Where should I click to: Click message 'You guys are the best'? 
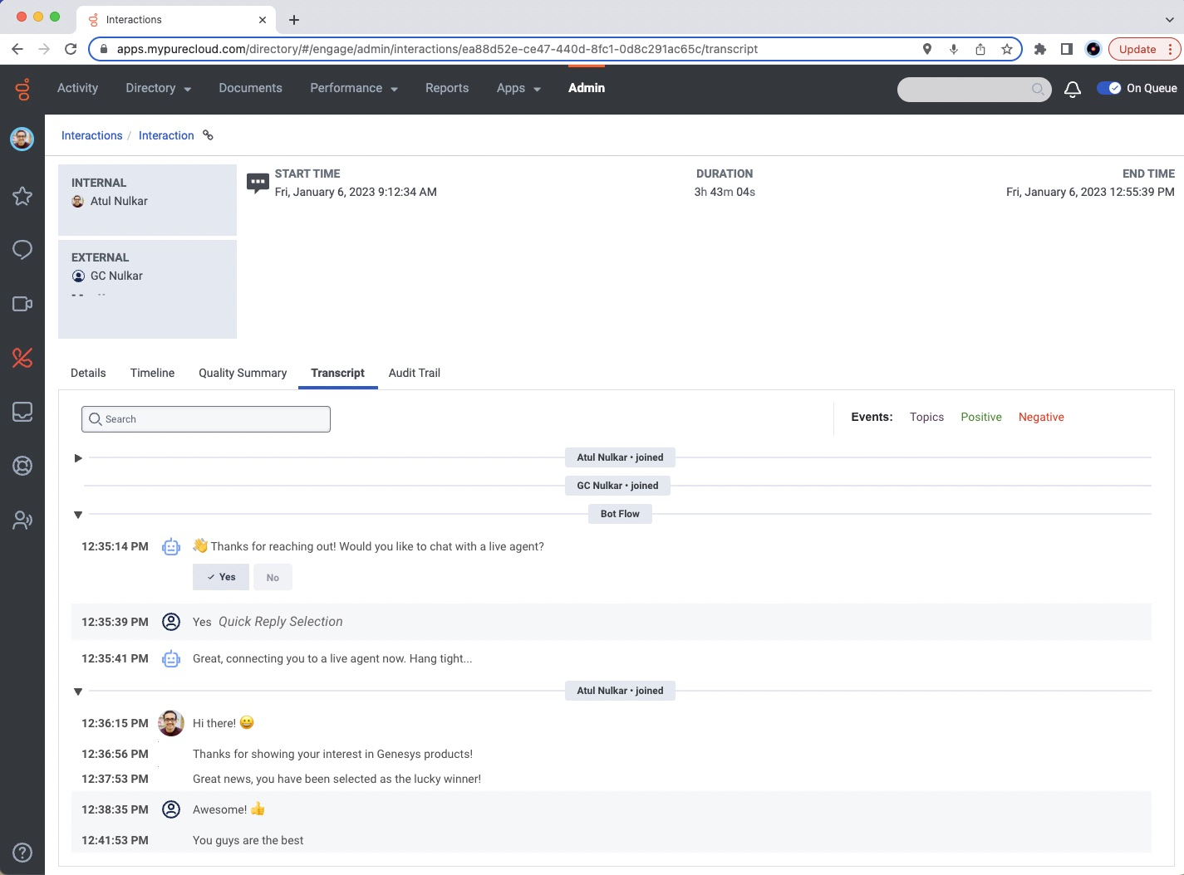(x=248, y=840)
